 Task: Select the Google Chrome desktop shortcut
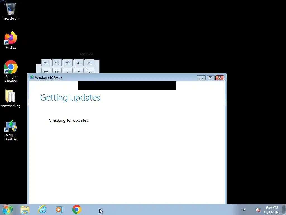11,71
